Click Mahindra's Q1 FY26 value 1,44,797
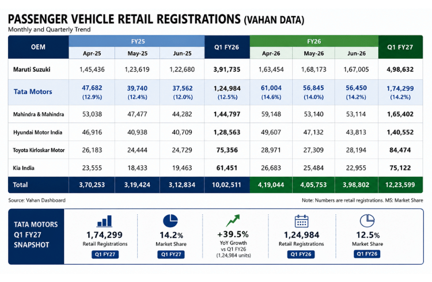Image resolution: width=432 pixels, height=282 pixels. point(227,115)
